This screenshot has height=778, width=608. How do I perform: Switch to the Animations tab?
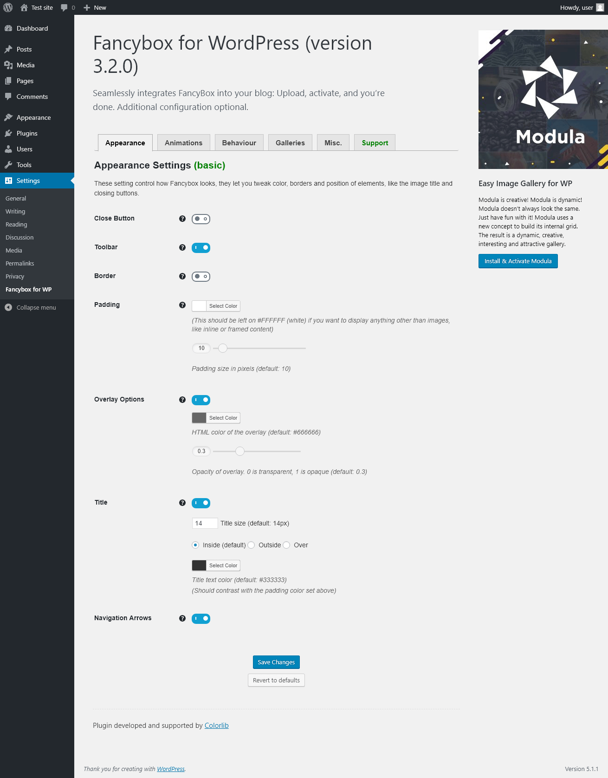[184, 143]
